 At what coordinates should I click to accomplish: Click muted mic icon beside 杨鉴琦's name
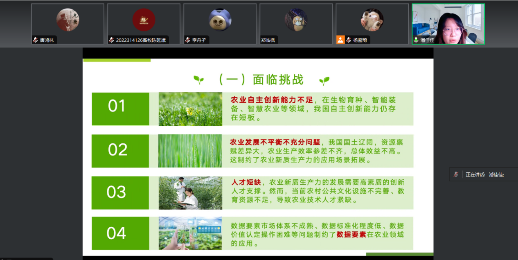[x=349, y=40]
